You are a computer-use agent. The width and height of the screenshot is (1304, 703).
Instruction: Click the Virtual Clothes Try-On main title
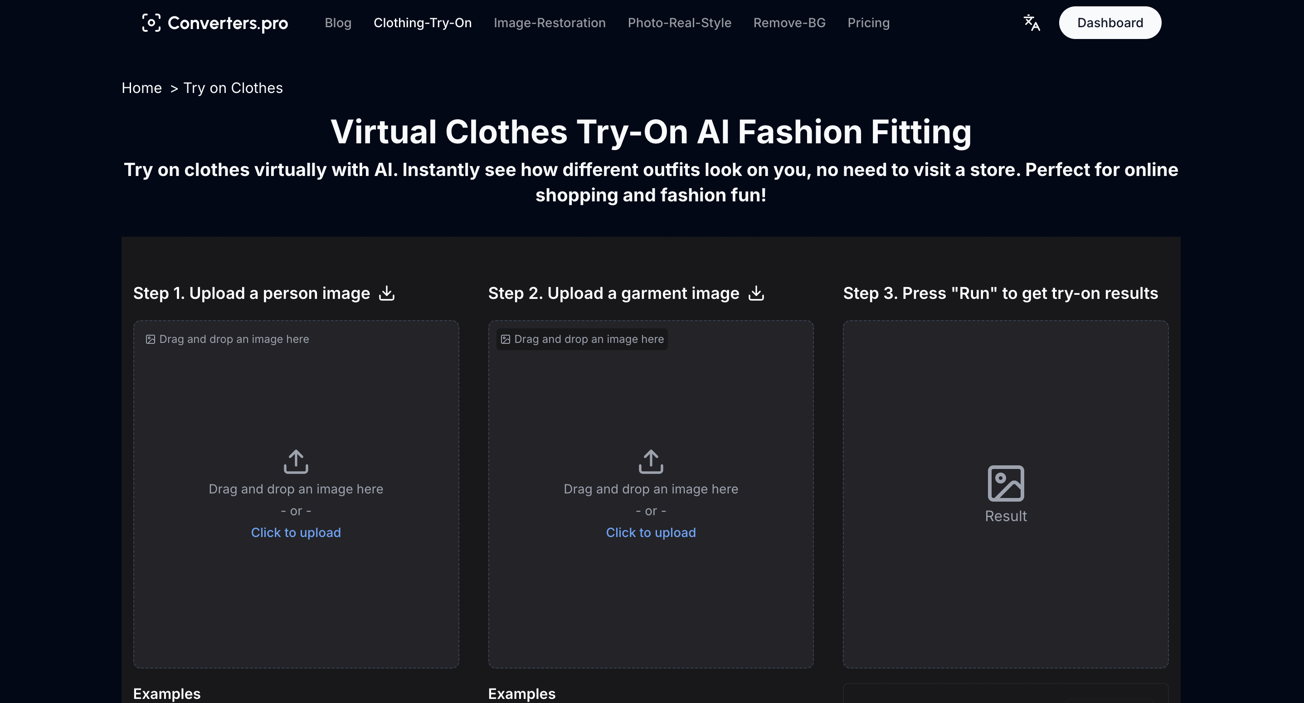tap(651, 132)
